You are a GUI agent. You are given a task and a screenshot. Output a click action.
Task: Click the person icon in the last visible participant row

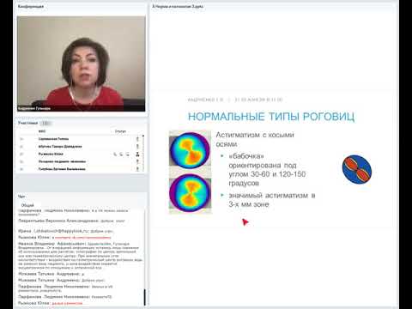[x=137, y=169]
